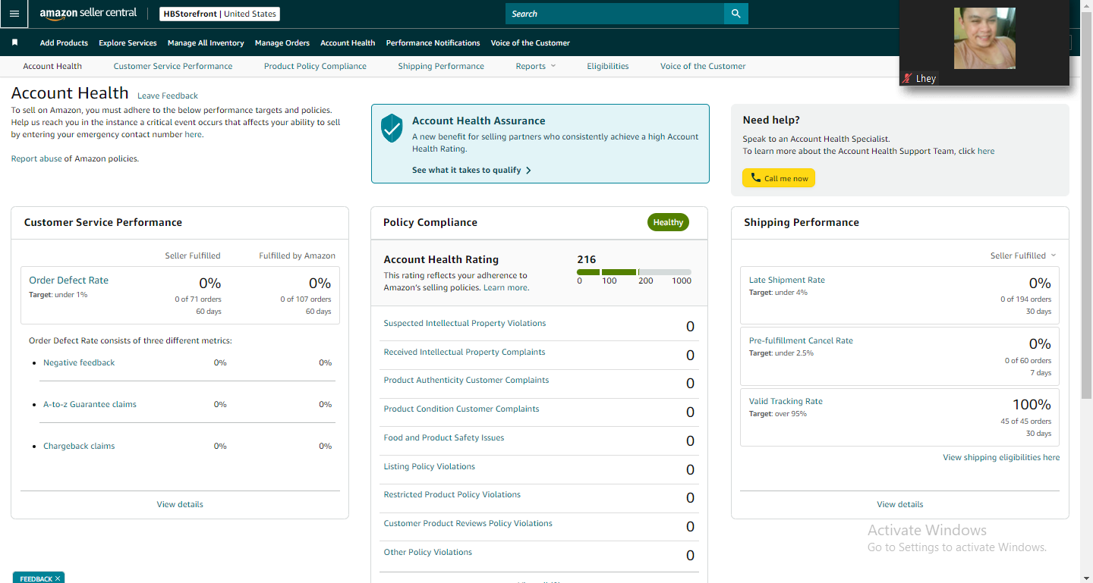This screenshot has width=1093, height=583.
Task: Click Learn more about Account Health Rating
Action: pos(506,287)
